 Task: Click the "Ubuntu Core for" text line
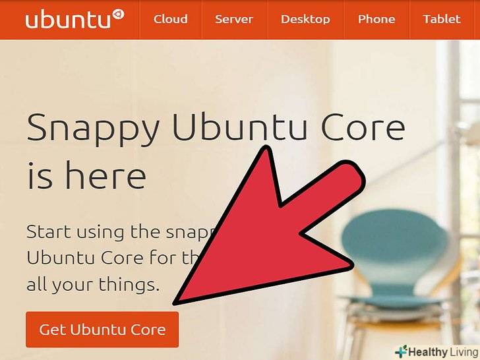115,258
